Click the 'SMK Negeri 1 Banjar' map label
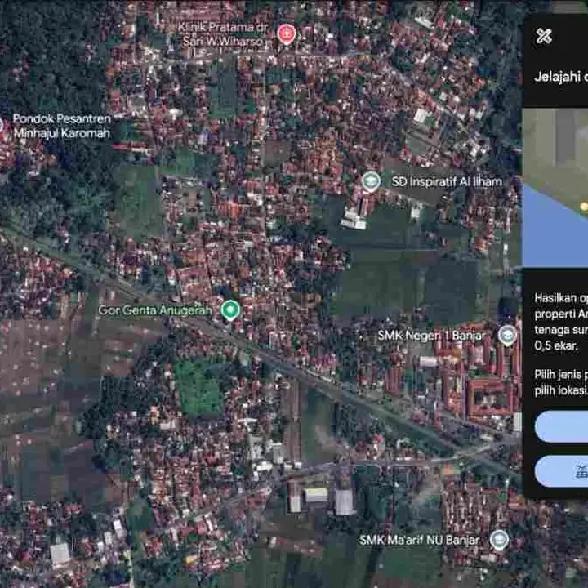This screenshot has height=588, width=588. pyautogui.click(x=432, y=336)
